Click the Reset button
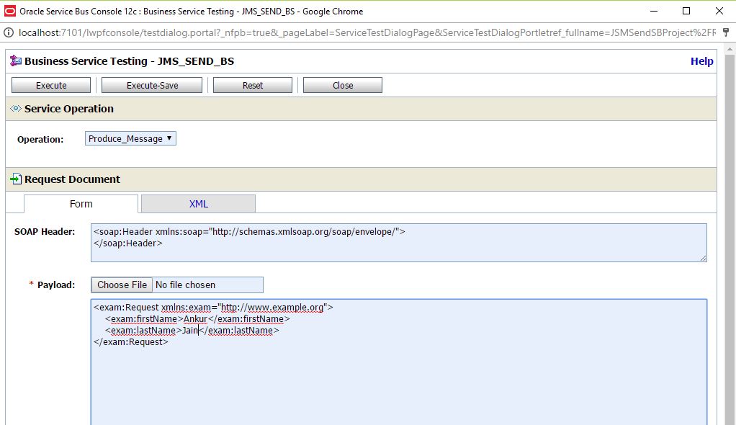736x425 pixels. tap(253, 85)
